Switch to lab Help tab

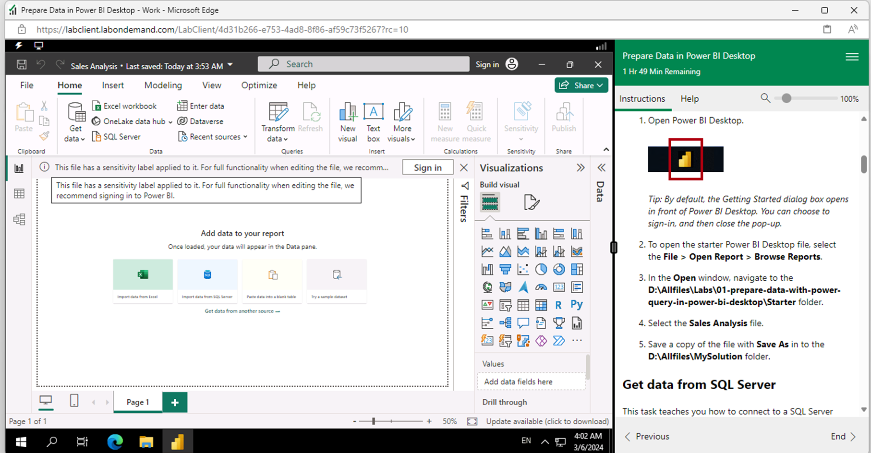pyautogui.click(x=690, y=98)
